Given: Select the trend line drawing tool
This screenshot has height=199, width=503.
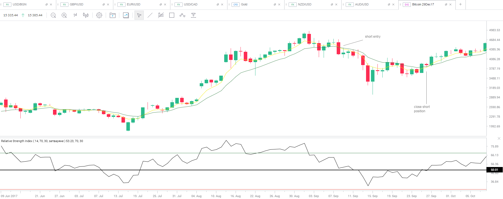Looking at the screenshot, I should tap(150, 15).
